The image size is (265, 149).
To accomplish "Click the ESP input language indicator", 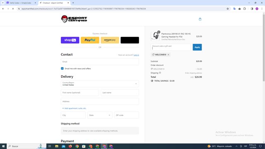I will coord(246,146).
